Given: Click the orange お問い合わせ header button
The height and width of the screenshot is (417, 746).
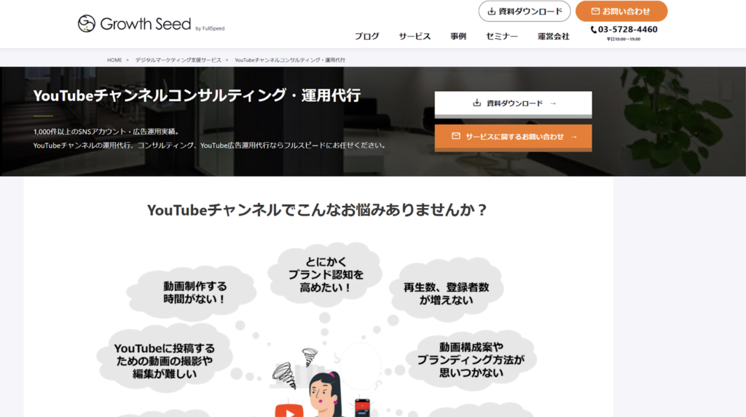Looking at the screenshot, I should (x=621, y=12).
